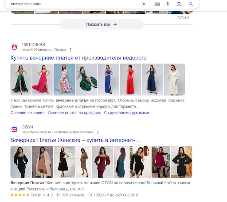Screen dimensions: 227x202
Task: Click the '1001 DRESS' site name
Action: pos(33,45)
